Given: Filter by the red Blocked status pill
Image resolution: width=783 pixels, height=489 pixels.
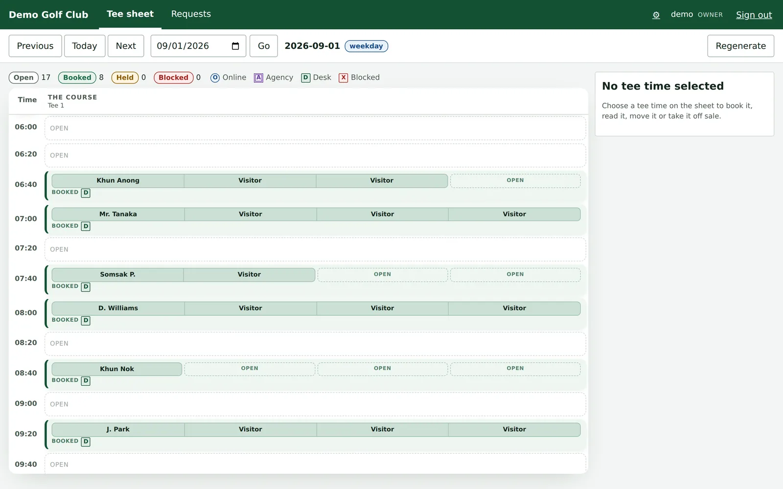Looking at the screenshot, I should [x=173, y=78].
